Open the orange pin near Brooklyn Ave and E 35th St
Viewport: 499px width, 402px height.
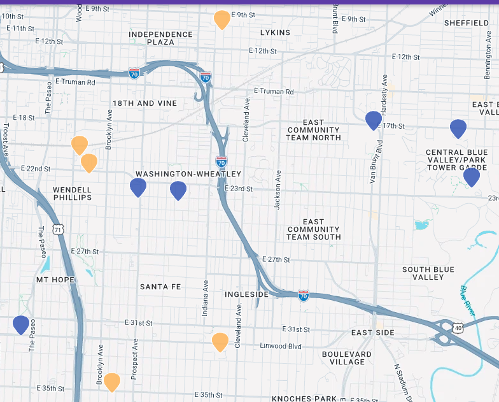pyautogui.click(x=112, y=382)
